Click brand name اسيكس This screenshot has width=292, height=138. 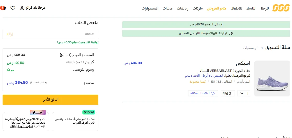(x=243, y=64)
